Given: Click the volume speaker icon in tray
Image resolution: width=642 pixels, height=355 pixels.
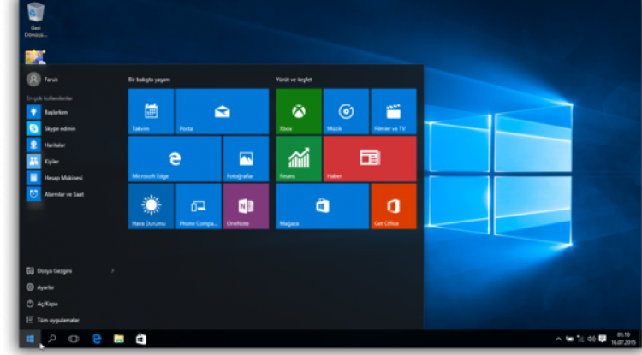Looking at the screenshot, I should (591, 339).
